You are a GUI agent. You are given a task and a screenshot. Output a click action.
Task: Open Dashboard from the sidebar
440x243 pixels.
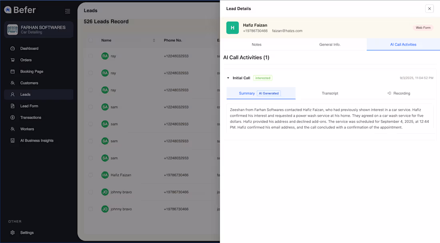click(39, 48)
